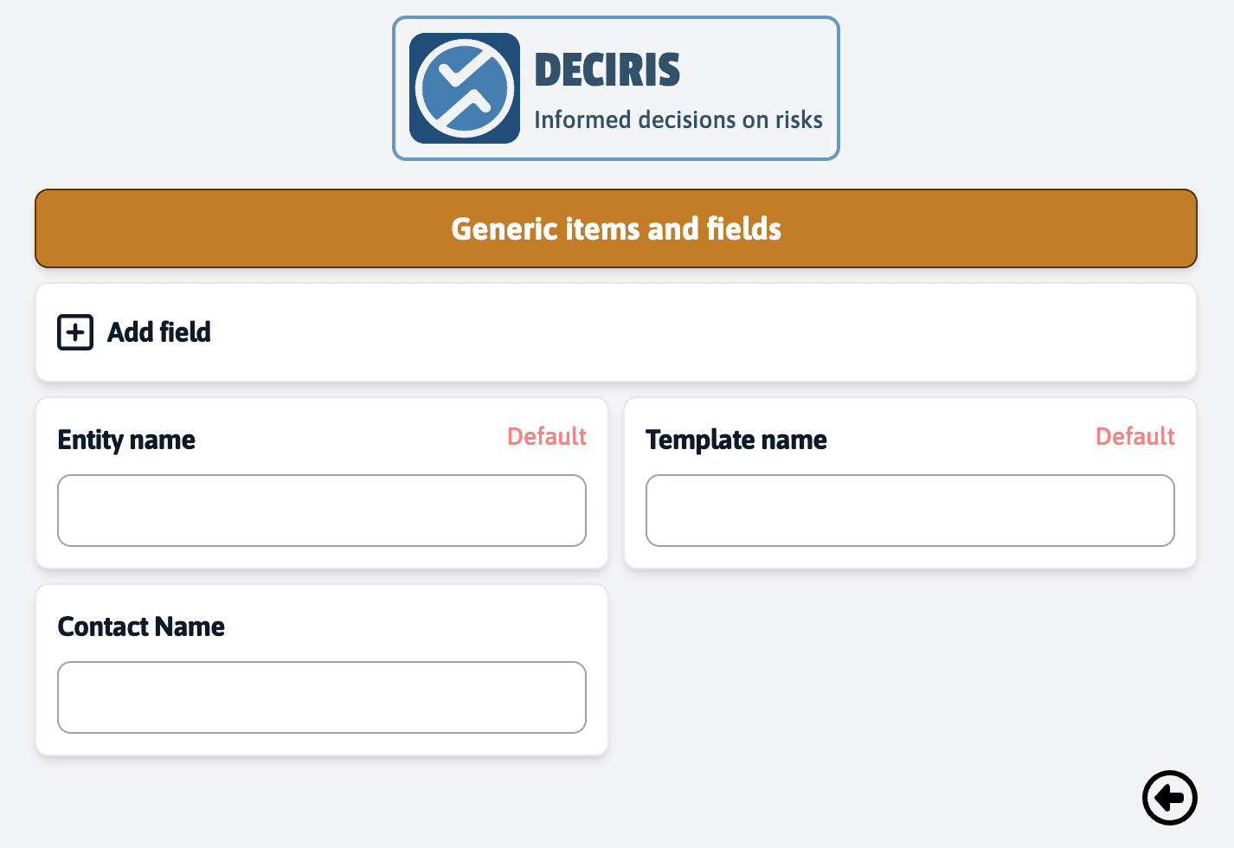
Task: Click the back arrow at bottom right
Action: [x=1169, y=797]
